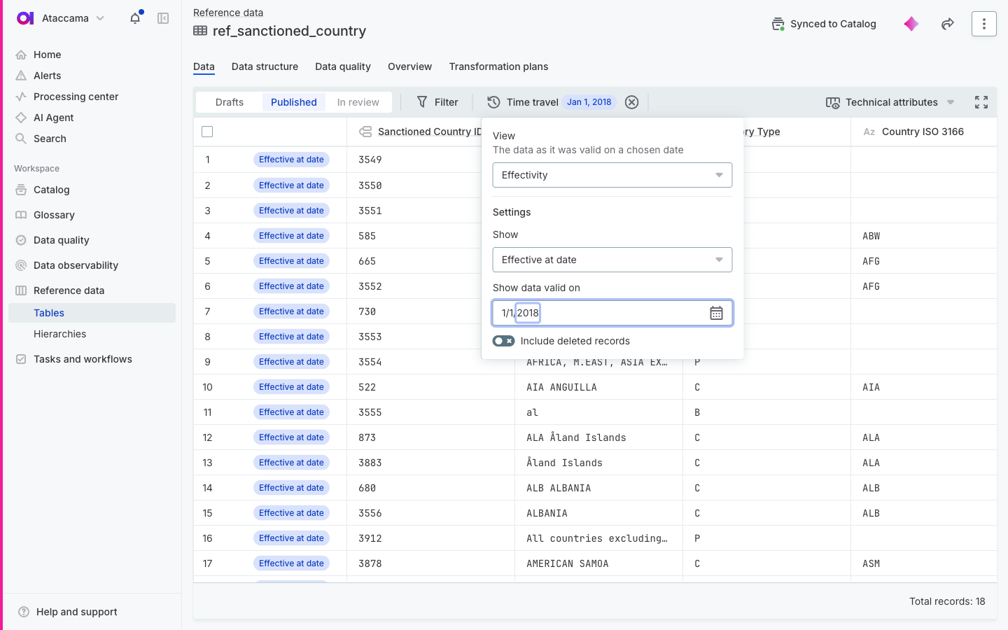Collapse the left sidebar panel
The height and width of the screenshot is (630, 1008).
pyautogui.click(x=163, y=18)
